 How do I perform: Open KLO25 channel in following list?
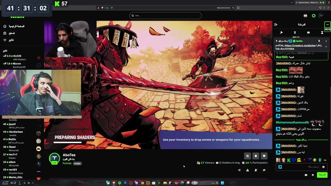22,57
